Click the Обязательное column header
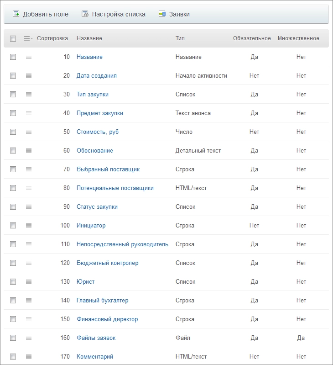The height and width of the screenshot is (365, 333). click(x=252, y=38)
